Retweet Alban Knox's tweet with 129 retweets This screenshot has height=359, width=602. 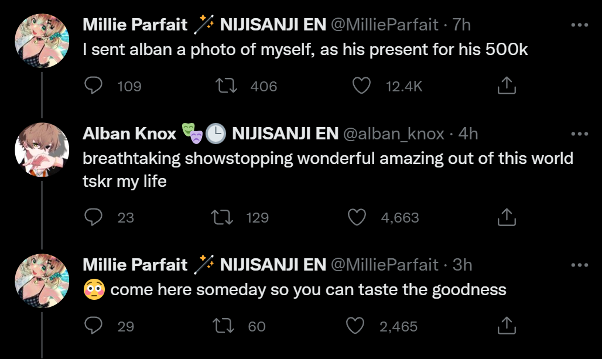(x=221, y=218)
